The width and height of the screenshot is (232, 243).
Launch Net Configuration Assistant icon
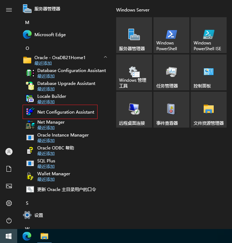tap(30, 112)
